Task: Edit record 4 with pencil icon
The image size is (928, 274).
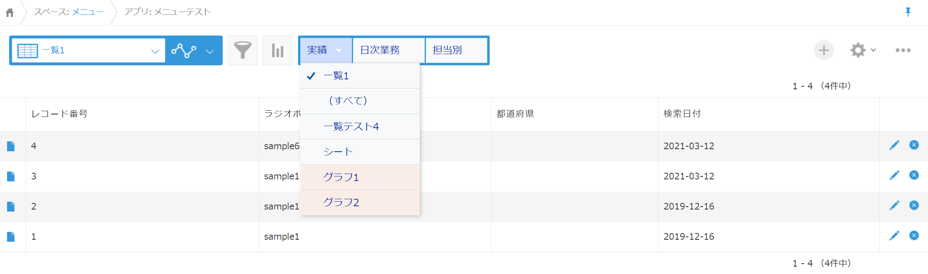Action: click(x=894, y=145)
